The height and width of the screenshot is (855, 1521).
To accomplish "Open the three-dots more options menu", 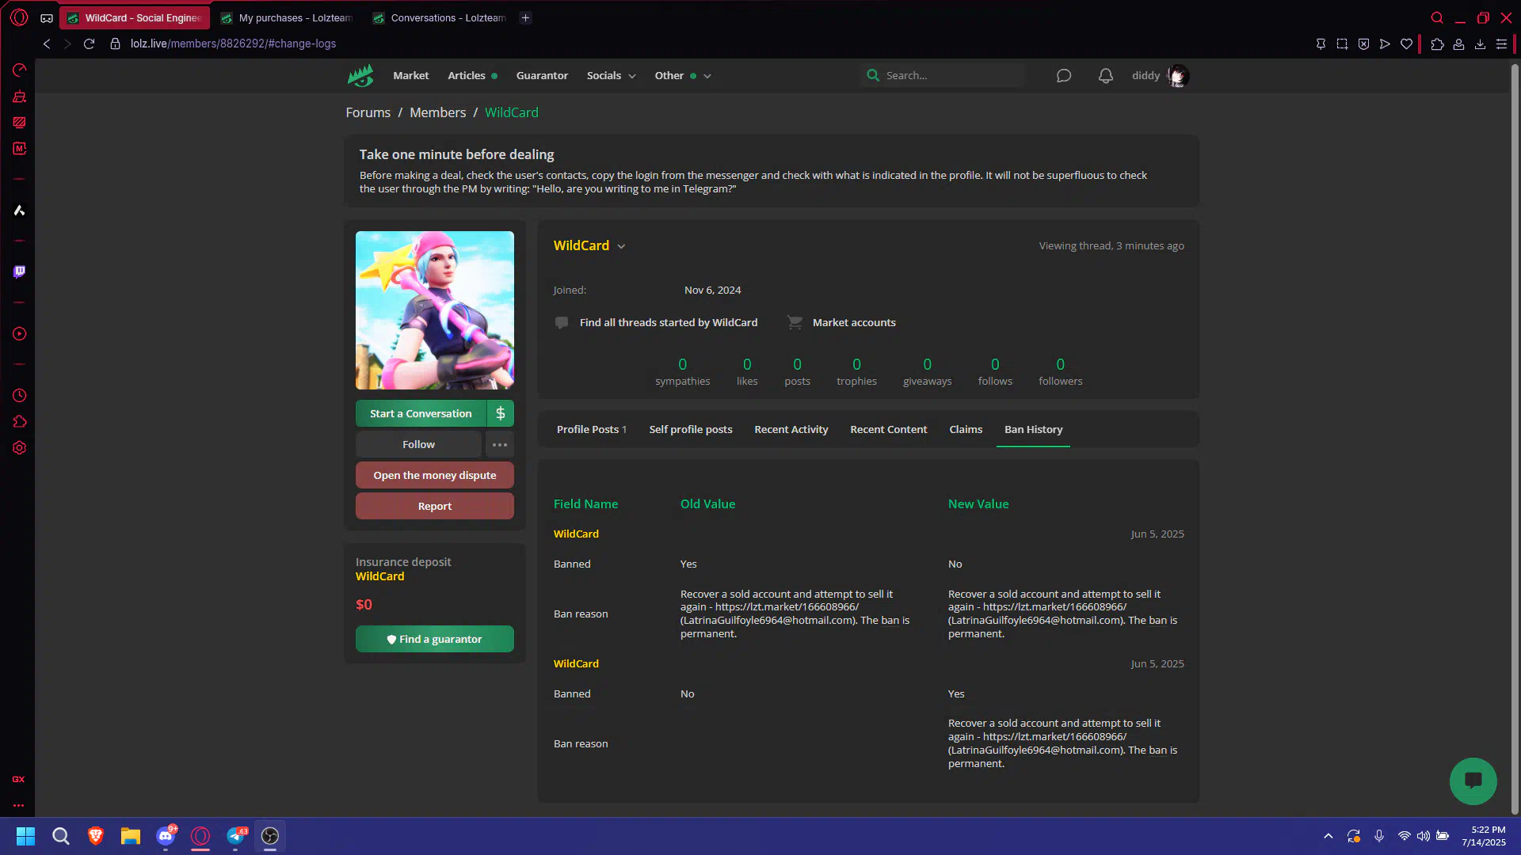I will (x=500, y=444).
